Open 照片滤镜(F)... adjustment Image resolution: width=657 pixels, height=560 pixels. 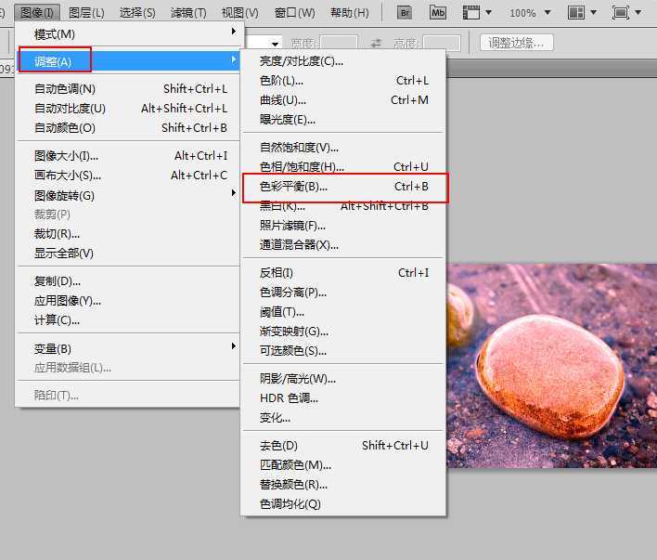pos(343,226)
